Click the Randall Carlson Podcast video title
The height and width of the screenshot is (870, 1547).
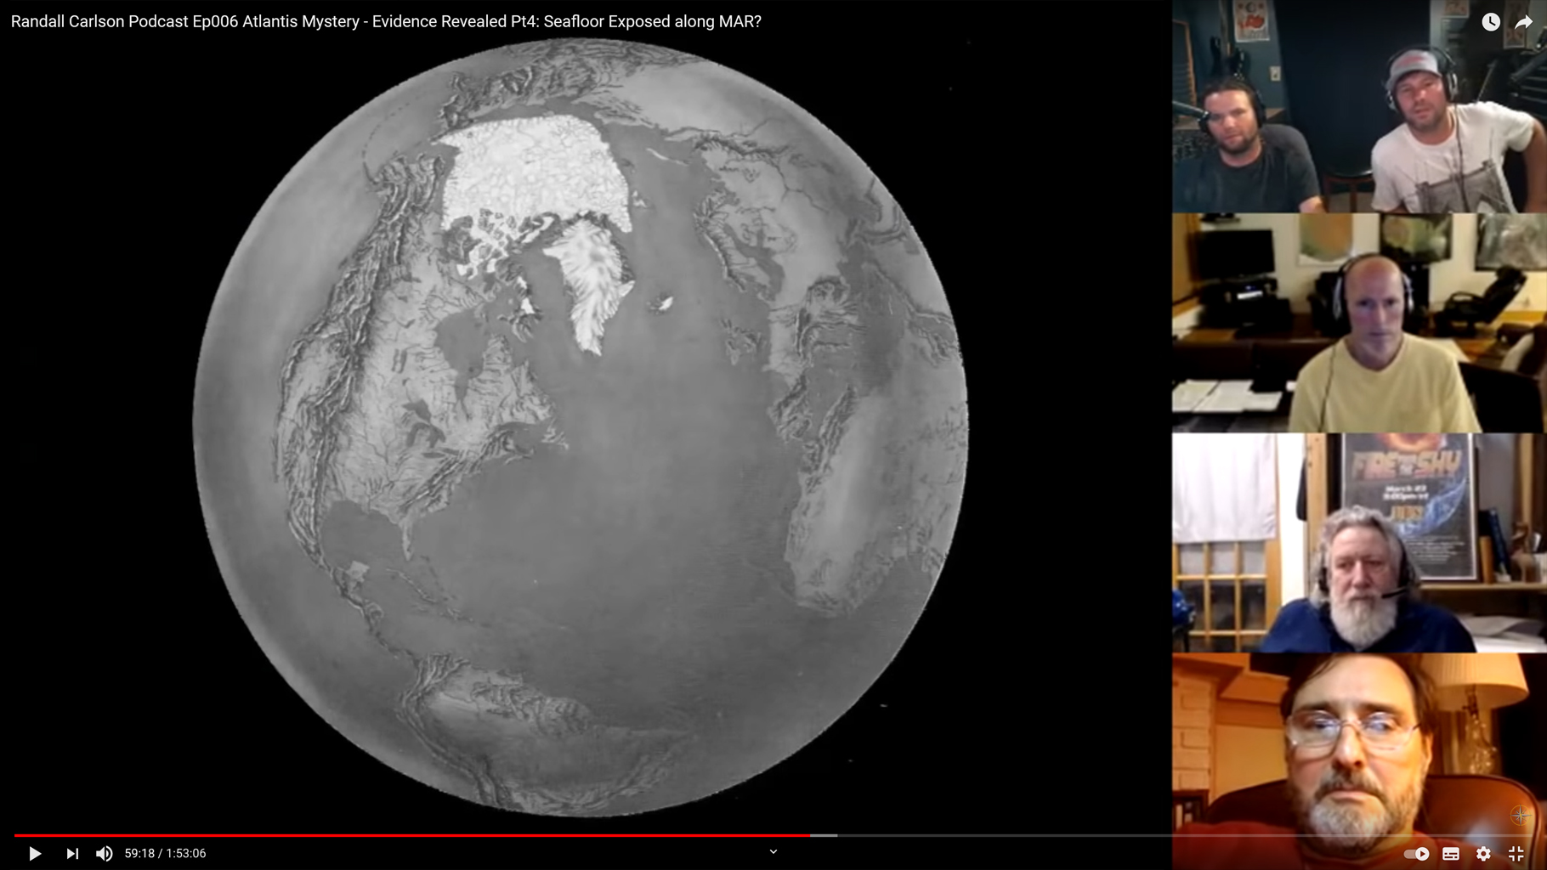386,22
